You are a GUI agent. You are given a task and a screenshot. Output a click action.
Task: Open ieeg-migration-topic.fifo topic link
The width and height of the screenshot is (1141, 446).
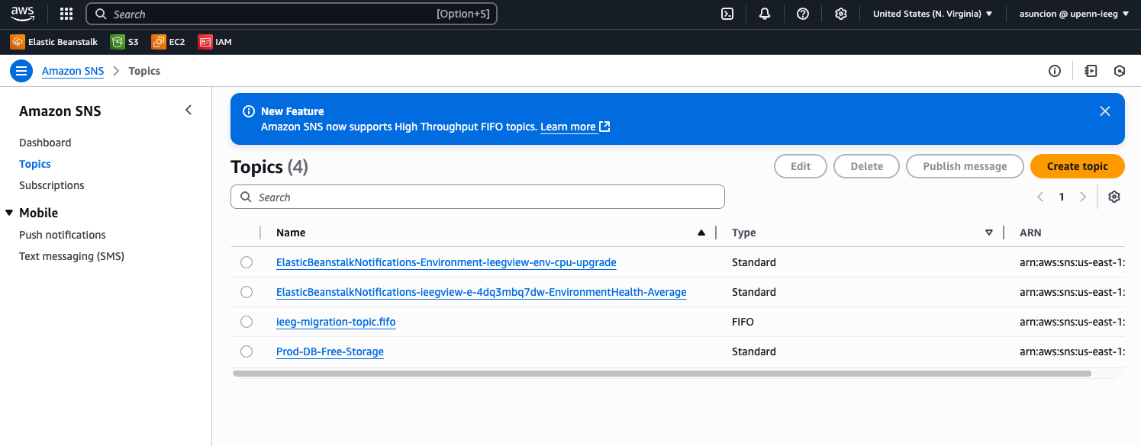coord(336,322)
